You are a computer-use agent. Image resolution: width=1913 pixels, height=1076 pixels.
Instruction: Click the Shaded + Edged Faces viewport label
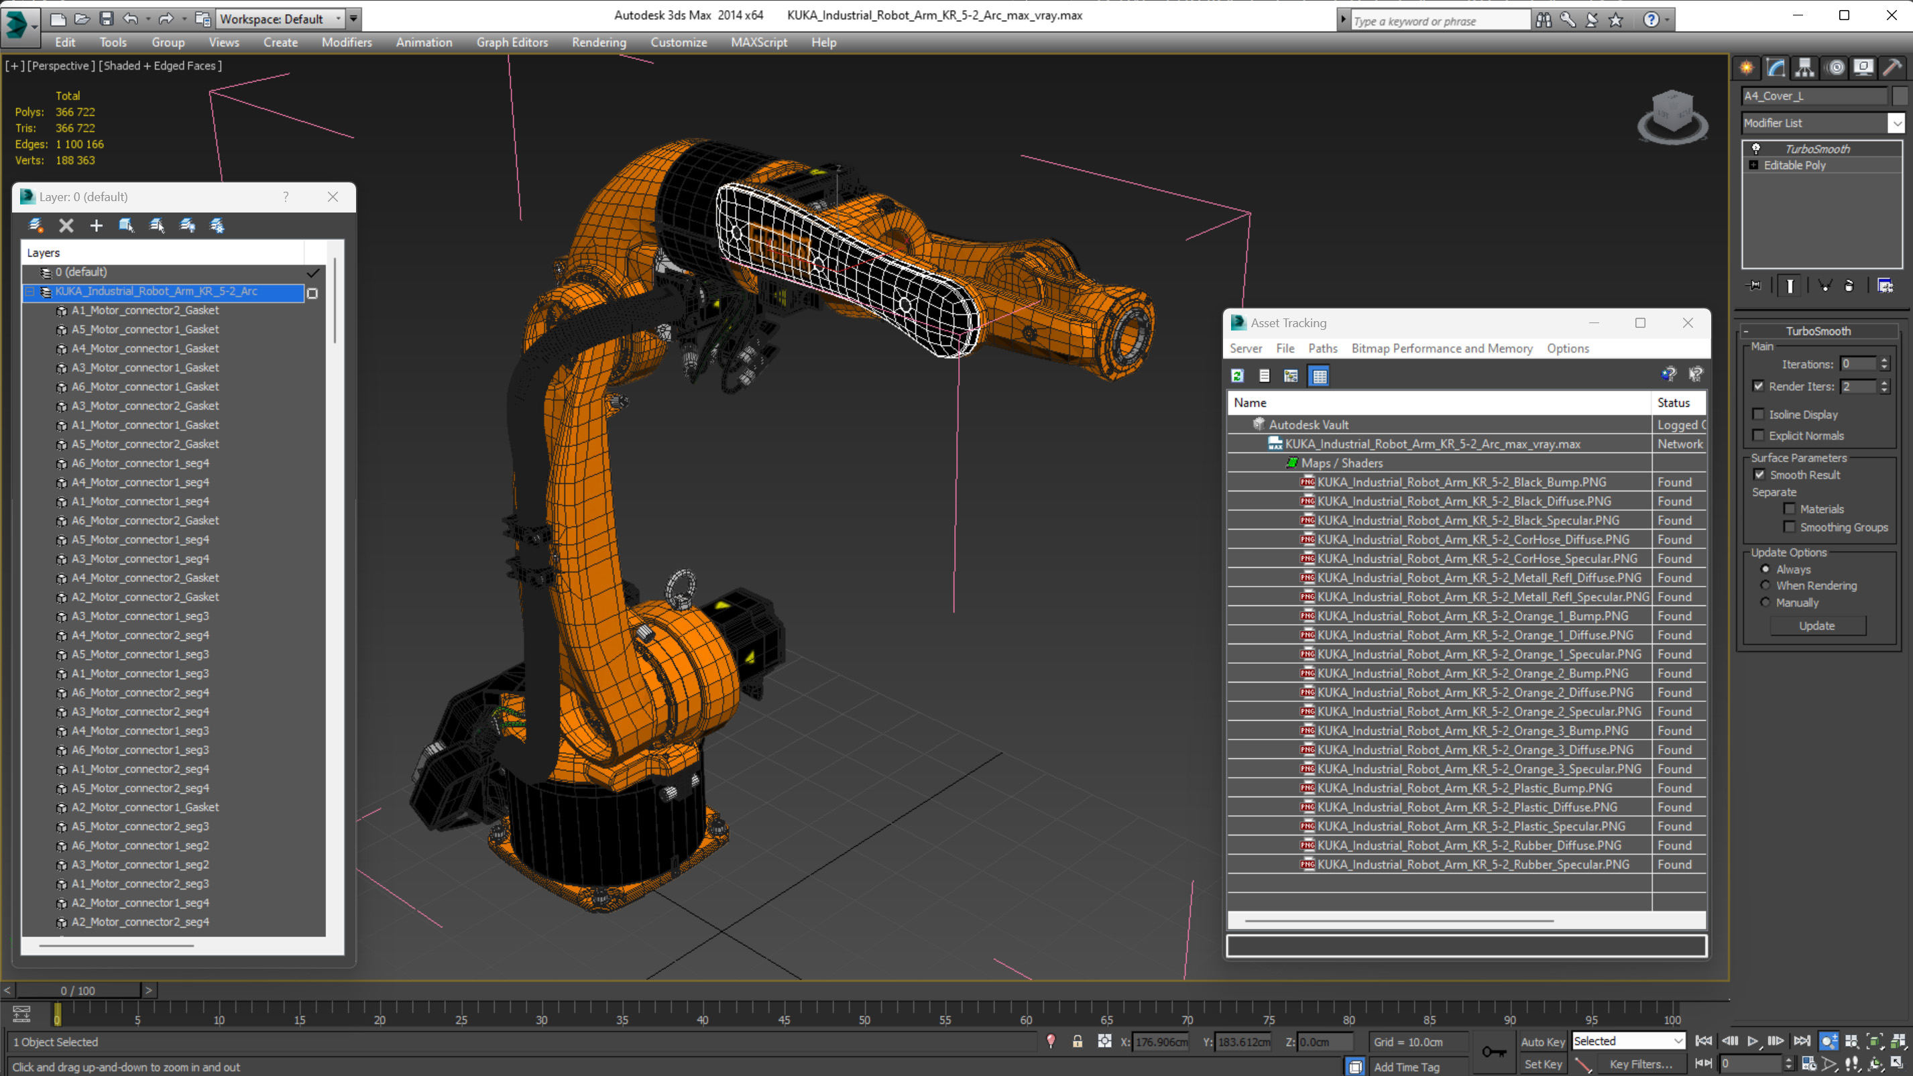coord(160,66)
